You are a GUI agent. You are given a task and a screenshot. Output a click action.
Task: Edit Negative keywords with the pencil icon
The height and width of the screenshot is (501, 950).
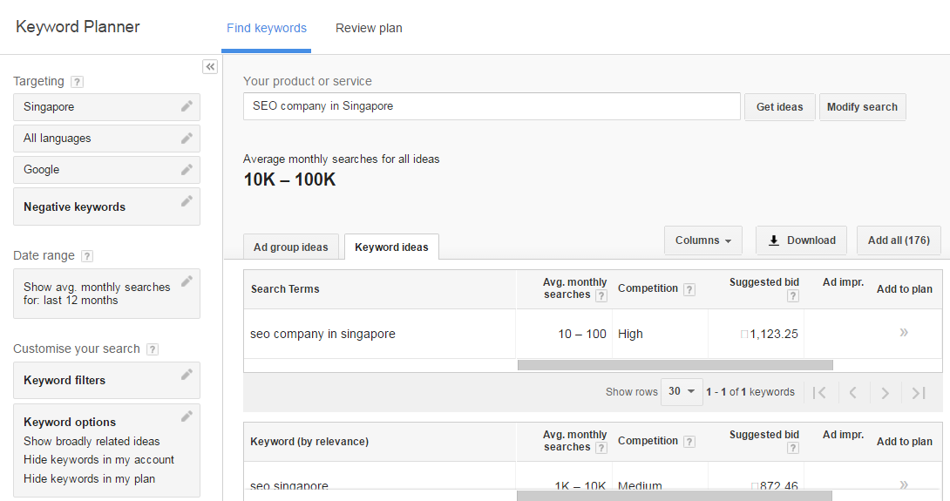tap(187, 200)
